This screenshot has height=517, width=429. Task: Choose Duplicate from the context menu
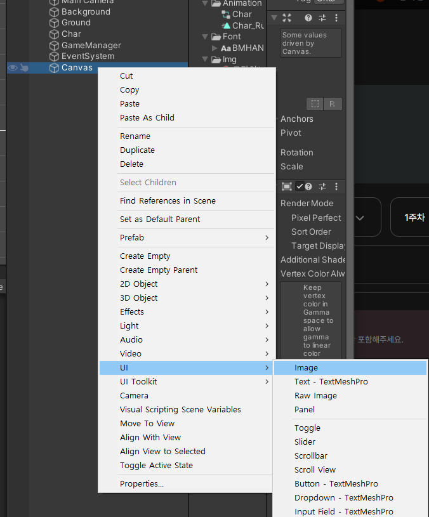coord(187,150)
